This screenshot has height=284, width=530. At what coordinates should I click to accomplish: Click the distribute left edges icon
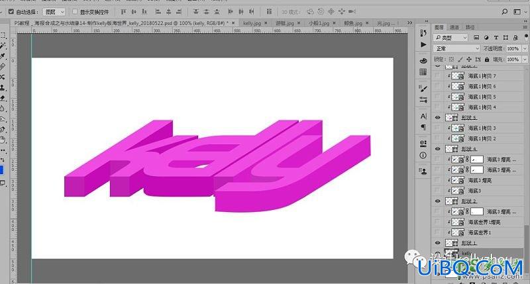click(231, 12)
